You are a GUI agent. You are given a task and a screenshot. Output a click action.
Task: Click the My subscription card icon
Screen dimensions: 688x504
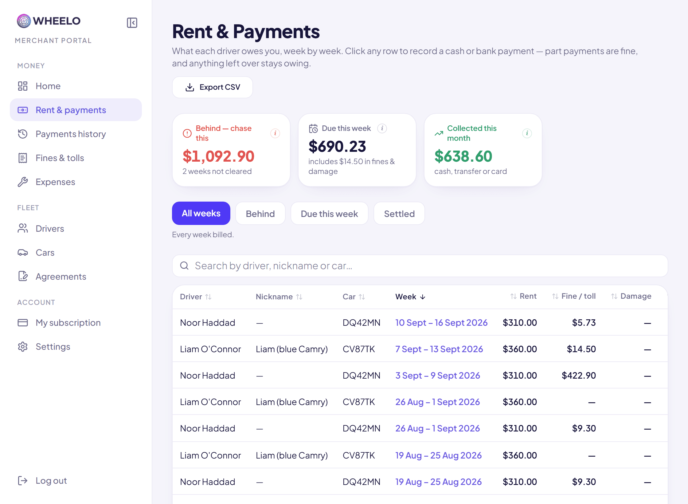23,323
